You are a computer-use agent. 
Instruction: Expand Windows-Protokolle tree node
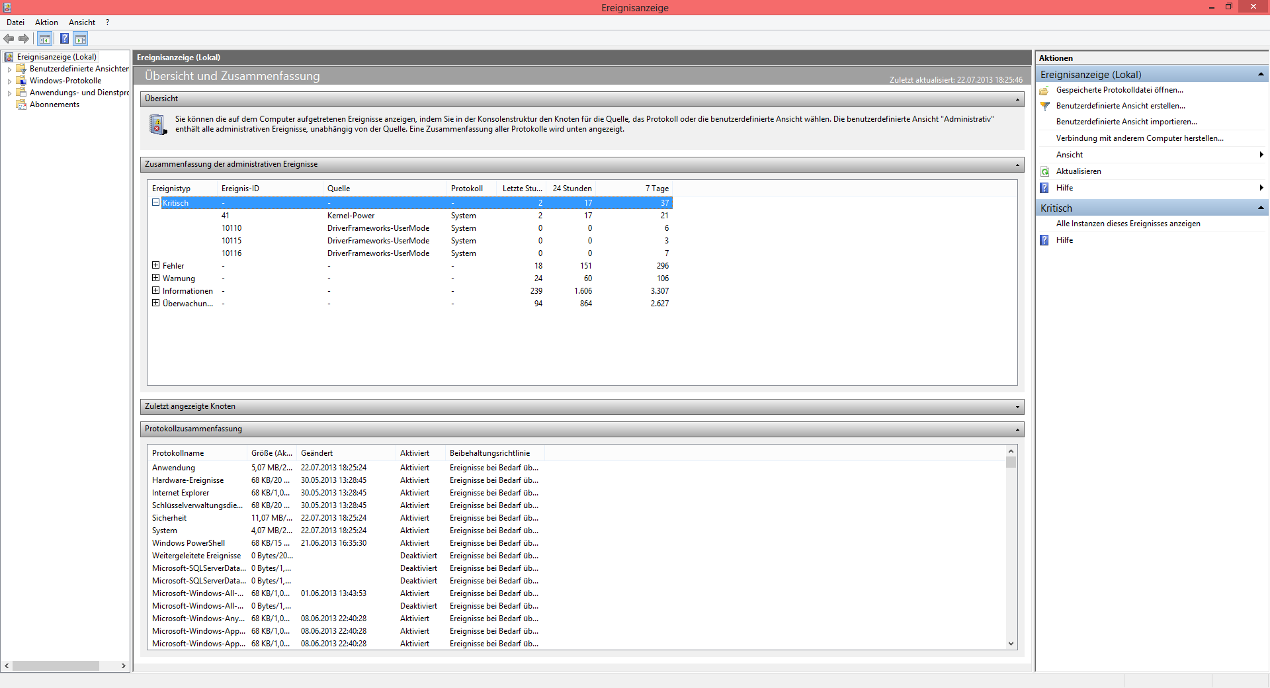click(x=9, y=81)
